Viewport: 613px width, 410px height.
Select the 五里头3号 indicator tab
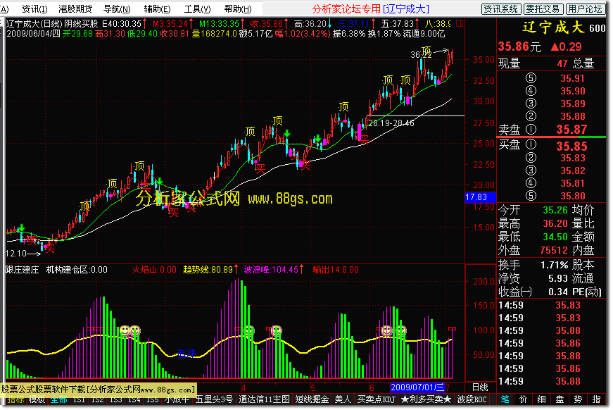pyautogui.click(x=214, y=399)
